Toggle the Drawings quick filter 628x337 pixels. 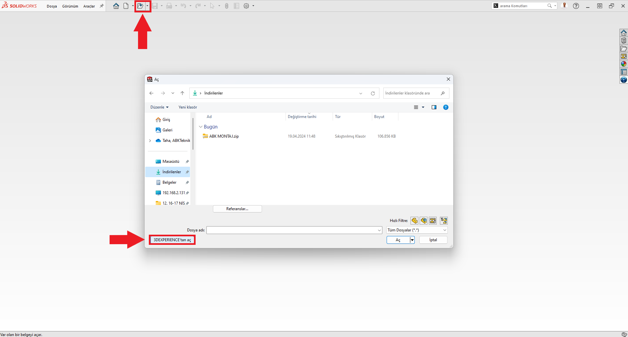[x=433, y=221]
